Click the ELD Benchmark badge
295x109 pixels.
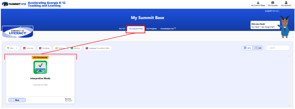coord(40,57)
